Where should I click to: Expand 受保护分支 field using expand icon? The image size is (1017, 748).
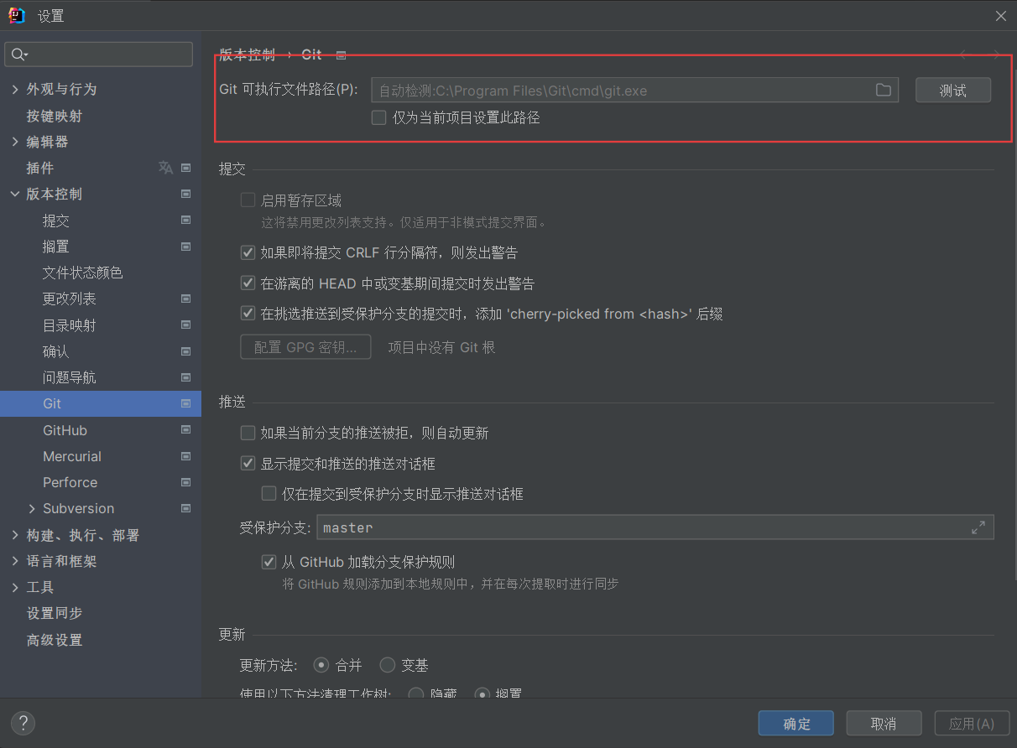tap(978, 527)
